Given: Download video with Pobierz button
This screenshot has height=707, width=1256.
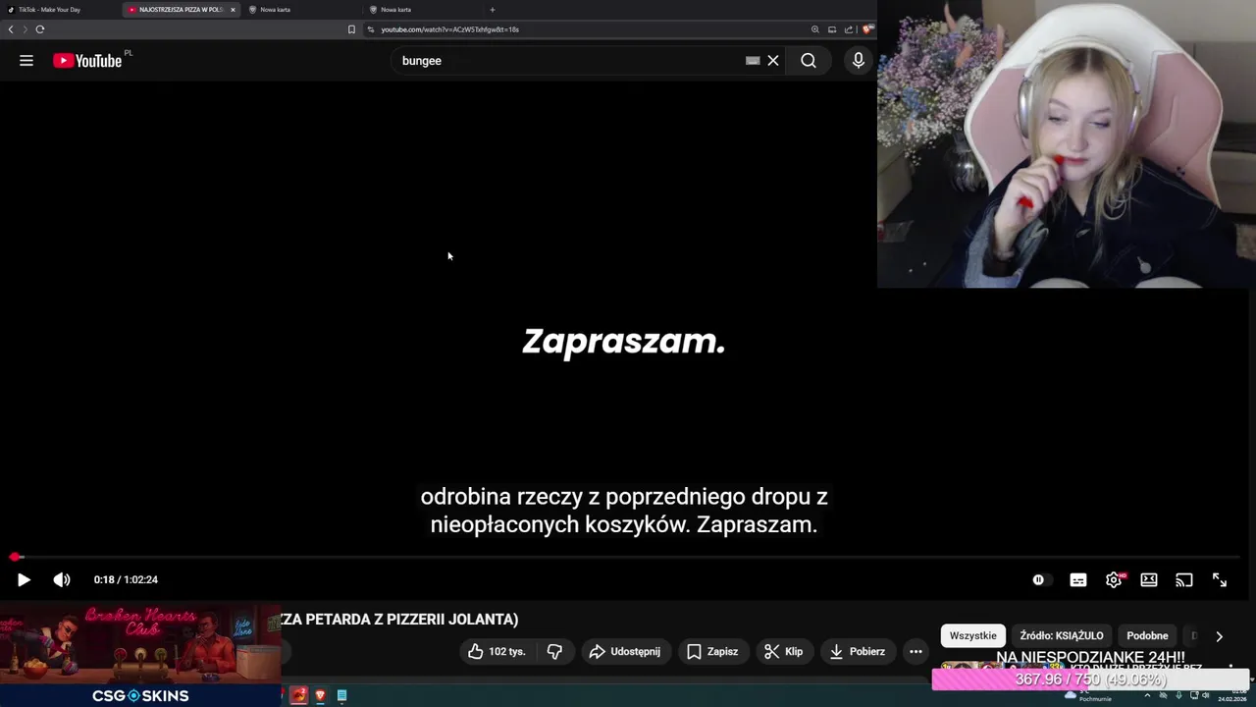Looking at the screenshot, I should 858,651.
